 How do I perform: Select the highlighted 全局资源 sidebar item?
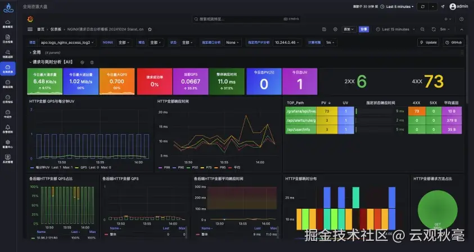pos(8,69)
